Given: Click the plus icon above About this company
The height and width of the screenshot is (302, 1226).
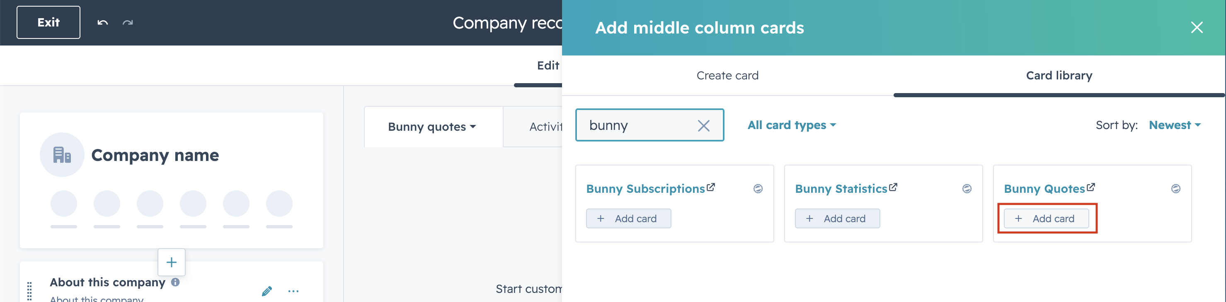Looking at the screenshot, I should [171, 262].
